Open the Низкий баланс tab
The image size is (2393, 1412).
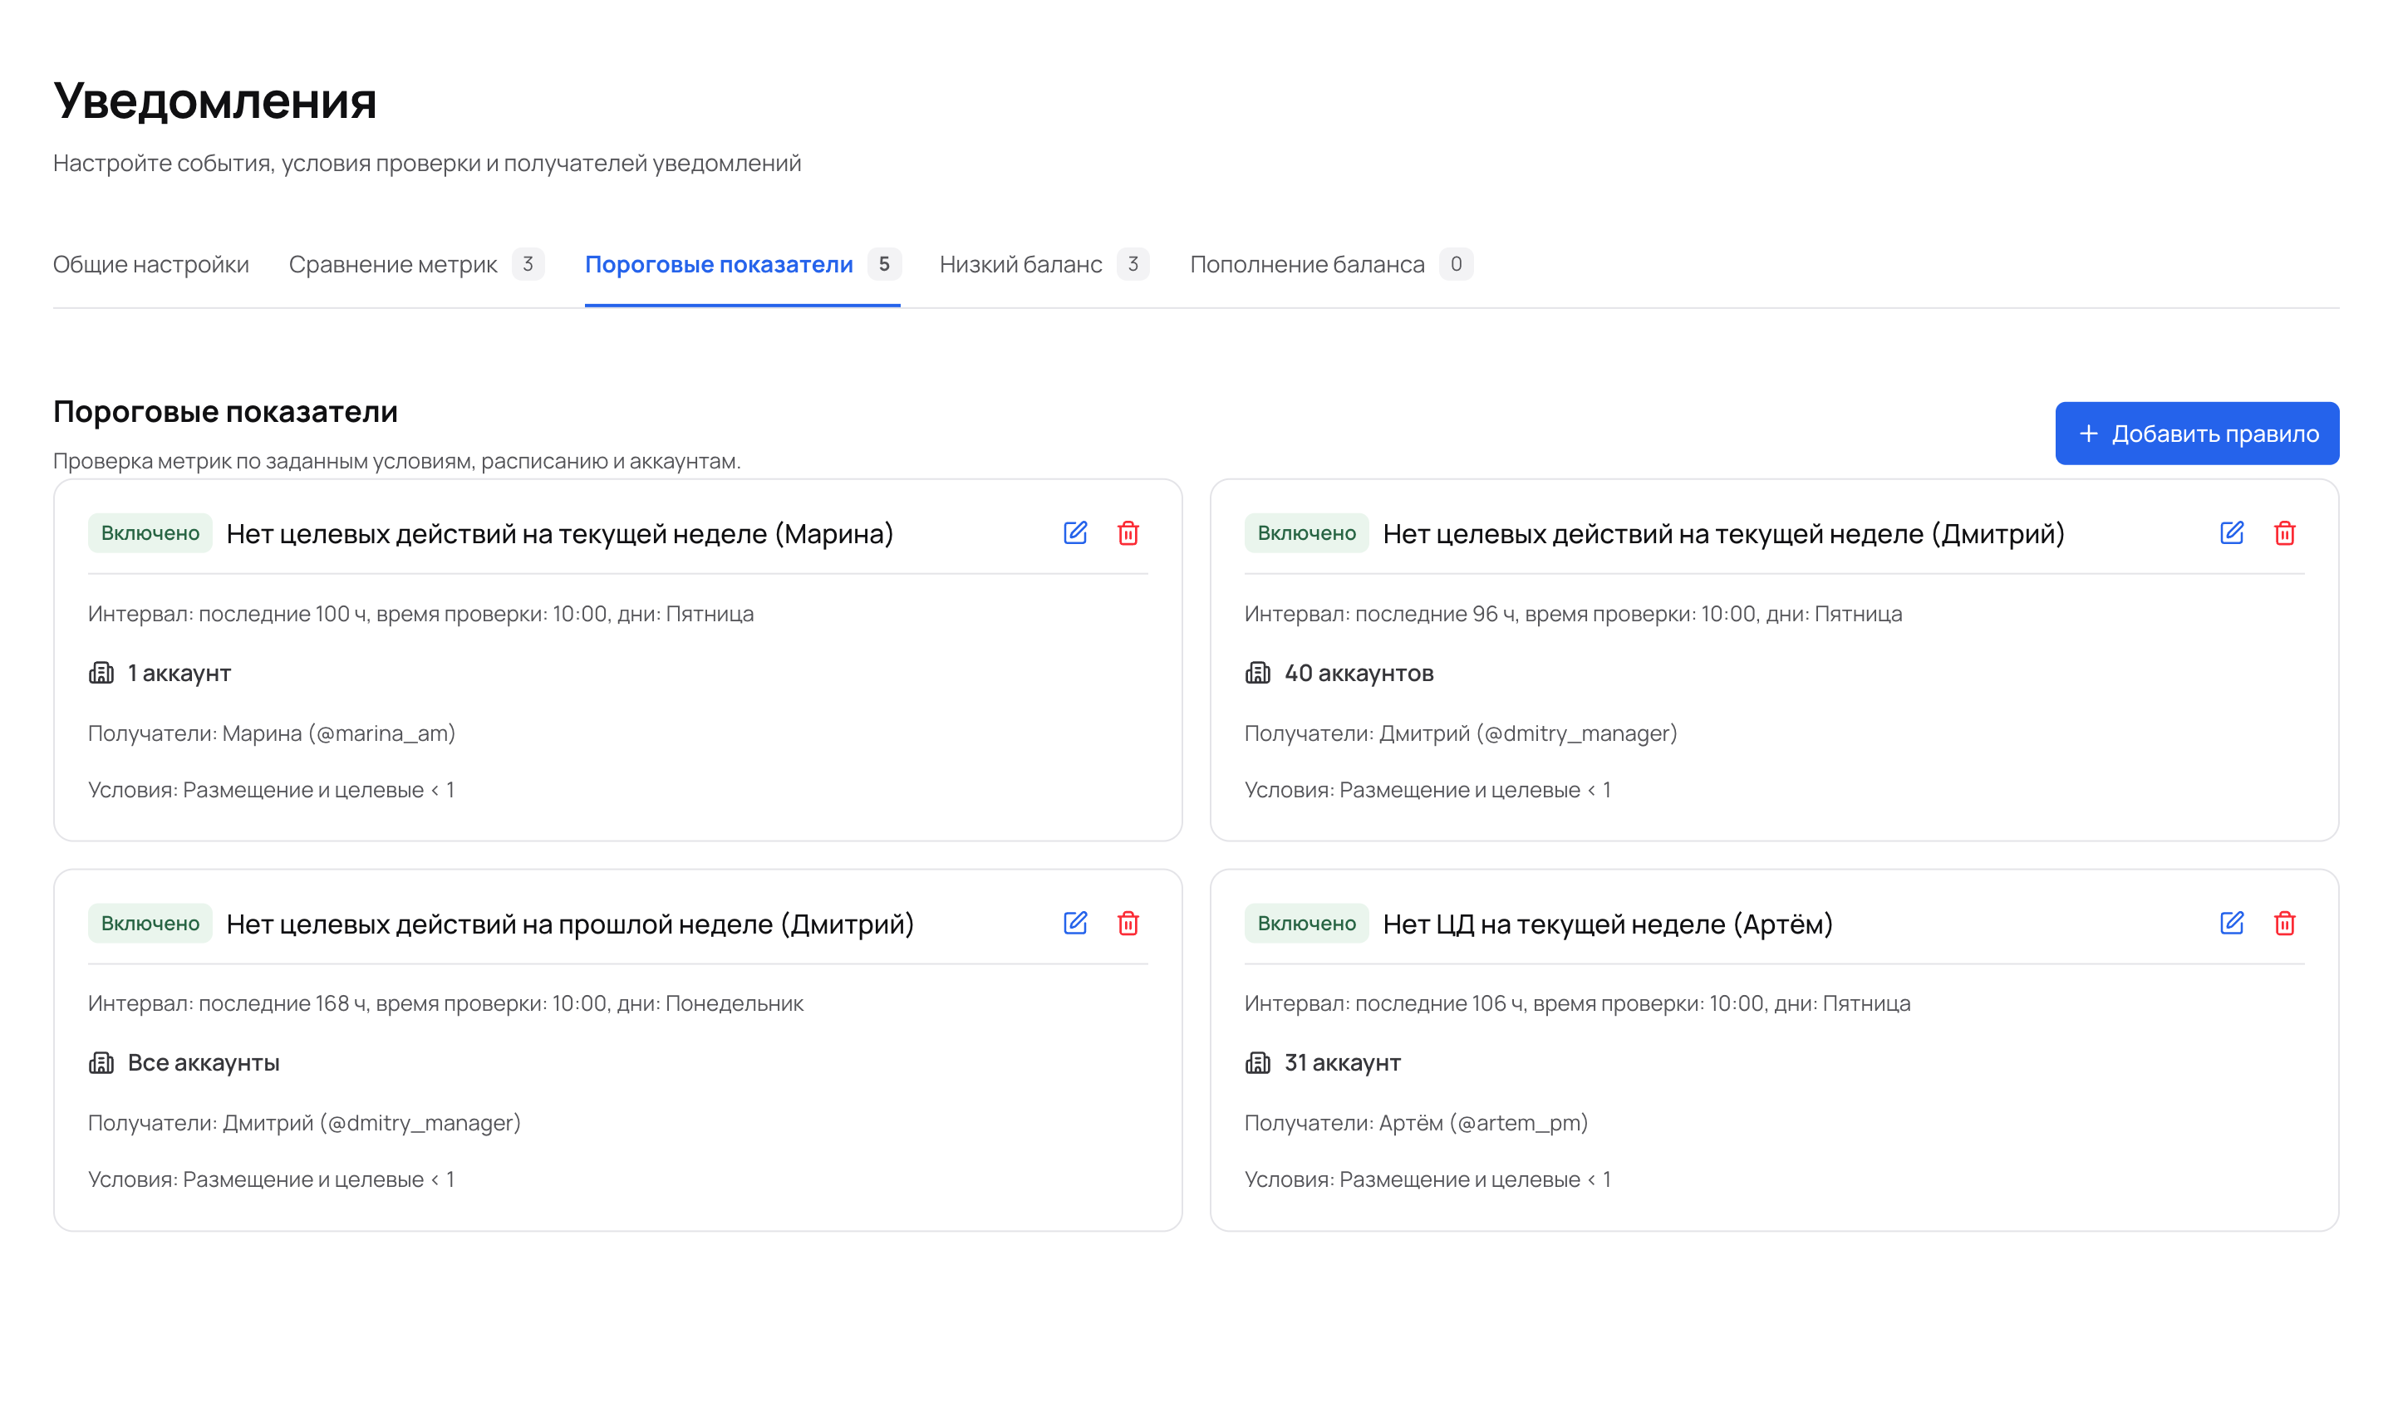point(1044,264)
